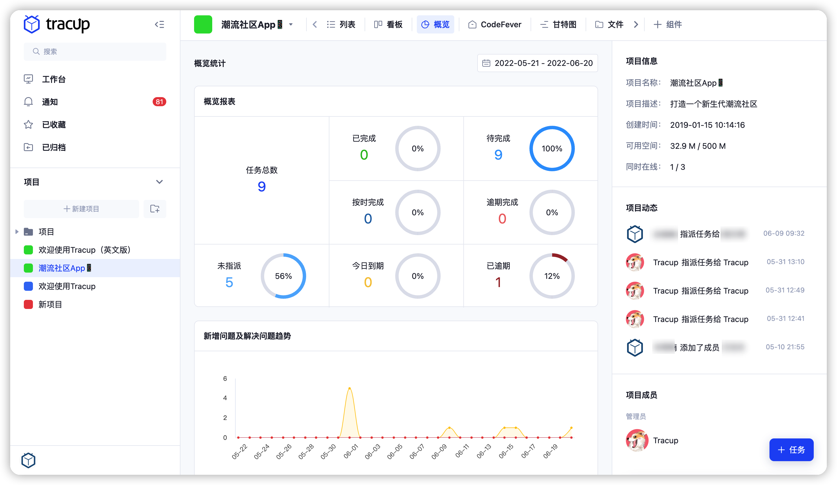837x485 pixels.
Task: Click the 新建项目 new project button
Action: pos(81,209)
